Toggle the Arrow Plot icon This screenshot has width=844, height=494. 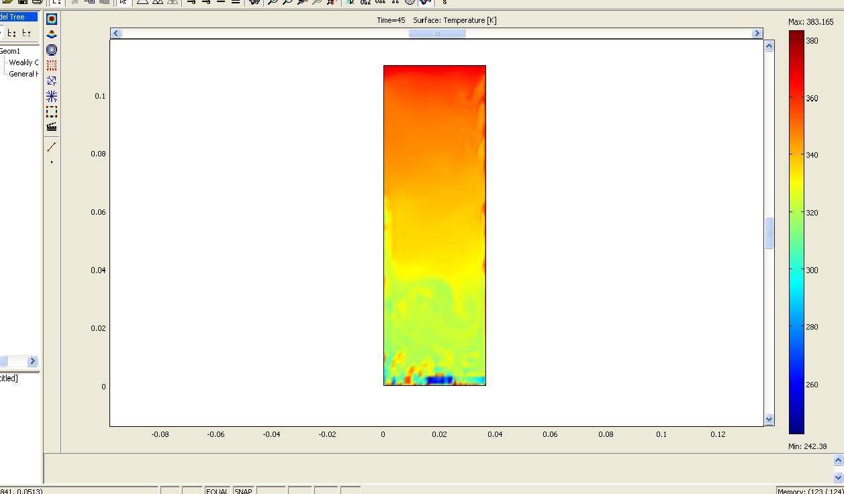[x=52, y=81]
